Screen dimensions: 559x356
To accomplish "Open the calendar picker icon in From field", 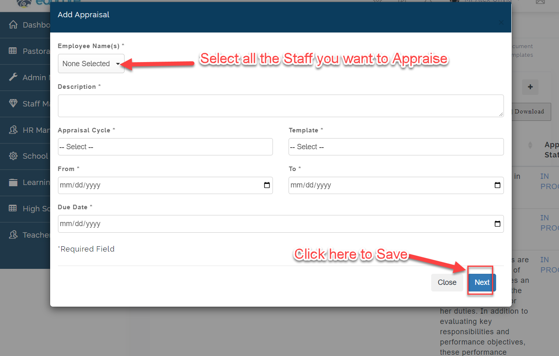I will tap(267, 185).
